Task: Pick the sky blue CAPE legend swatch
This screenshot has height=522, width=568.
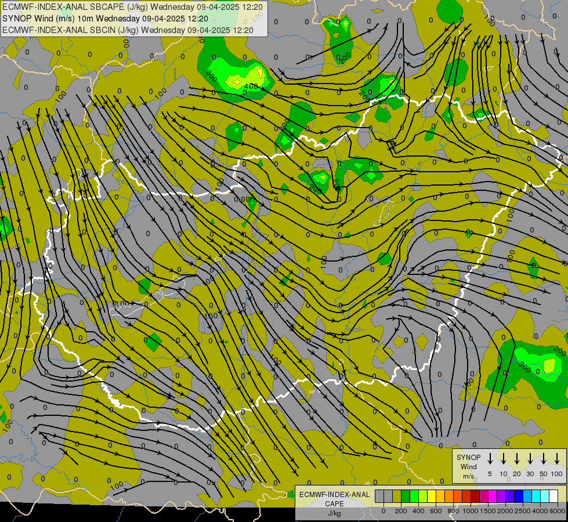Action: [527, 496]
